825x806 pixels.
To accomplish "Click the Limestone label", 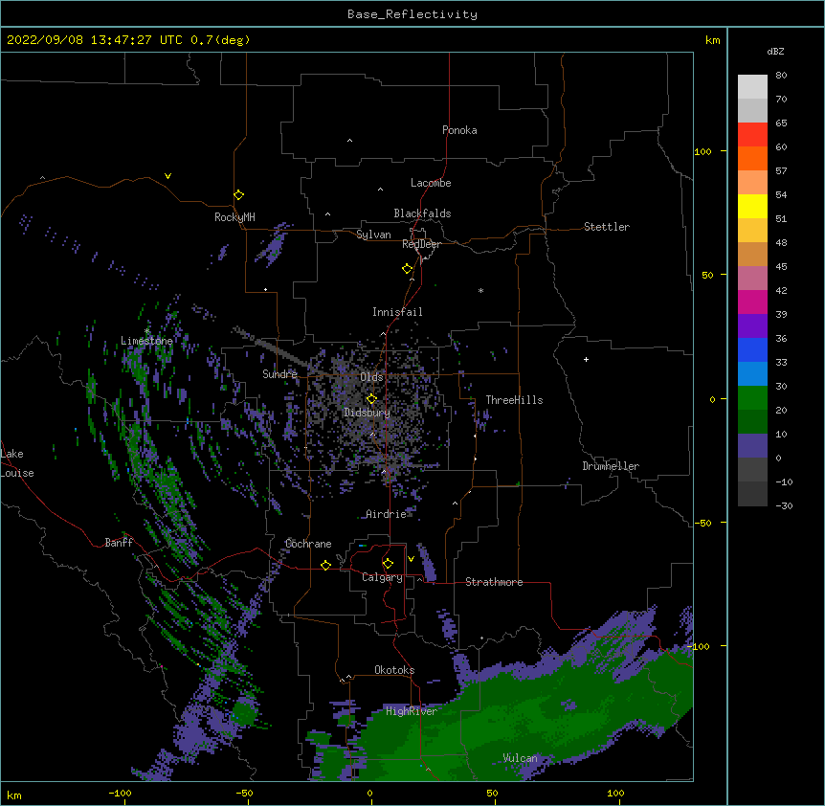I will (x=146, y=341).
